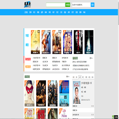Open the dark Terror poster thumbnail
The image size is (119, 119).
point(89,42)
